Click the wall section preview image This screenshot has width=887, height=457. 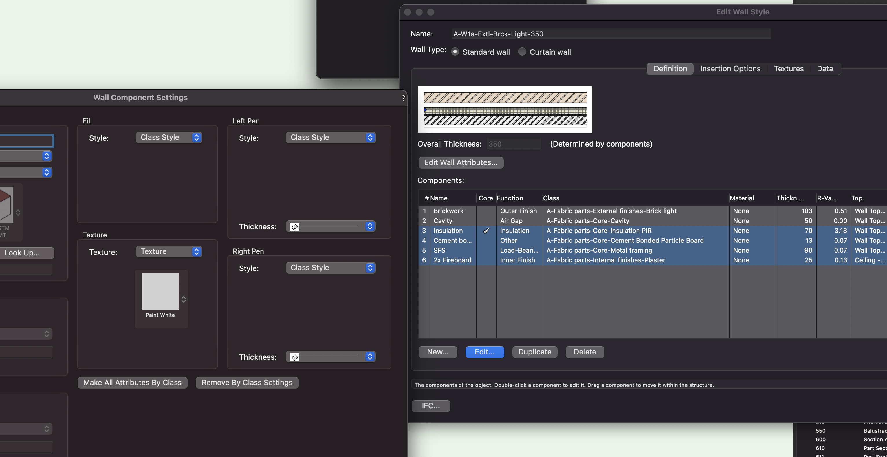pos(505,109)
